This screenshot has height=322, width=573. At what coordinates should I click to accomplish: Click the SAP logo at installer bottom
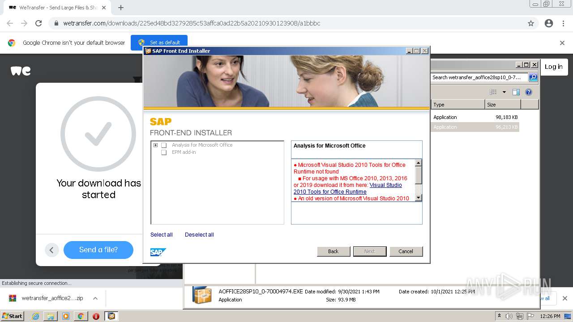[x=158, y=252]
